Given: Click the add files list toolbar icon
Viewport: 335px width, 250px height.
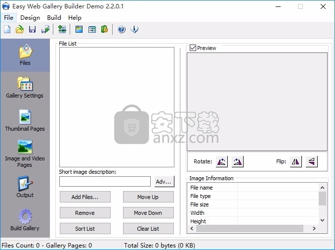Looking at the screenshot, I should coord(62,29).
